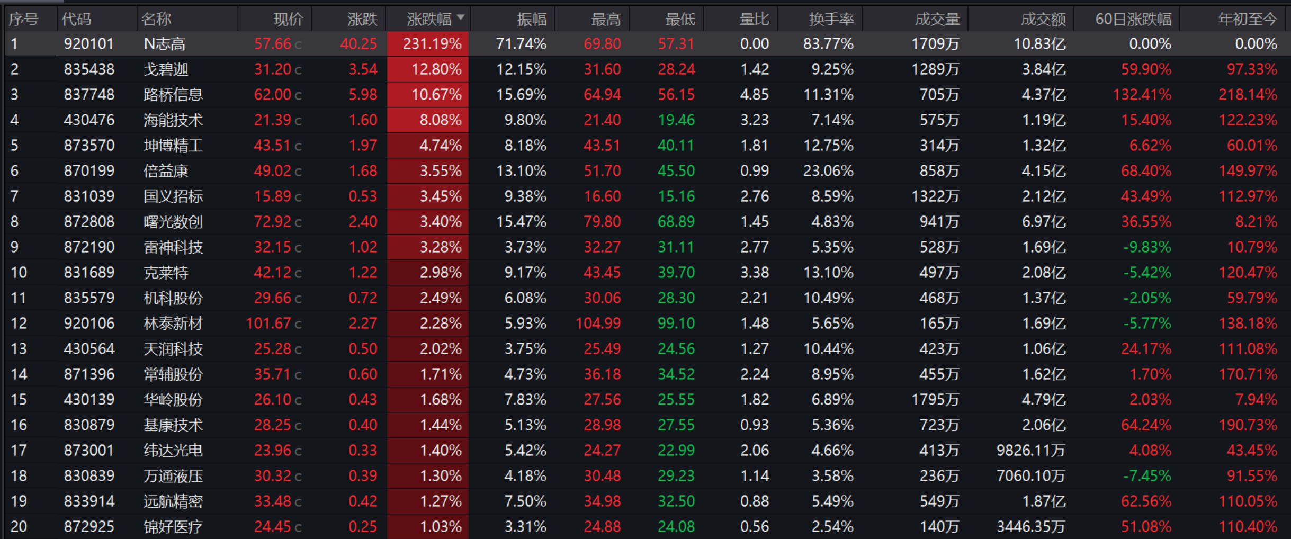1291x539 pixels.
Task: Click the 年初至今 column header
Action: [1248, 19]
